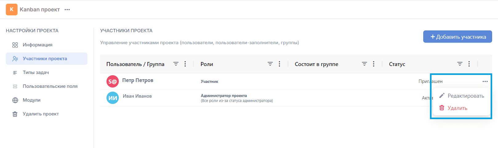Viewport: 498px width, 148px height.
Task: Open Статус column vertical dots menu
Action: (469, 64)
